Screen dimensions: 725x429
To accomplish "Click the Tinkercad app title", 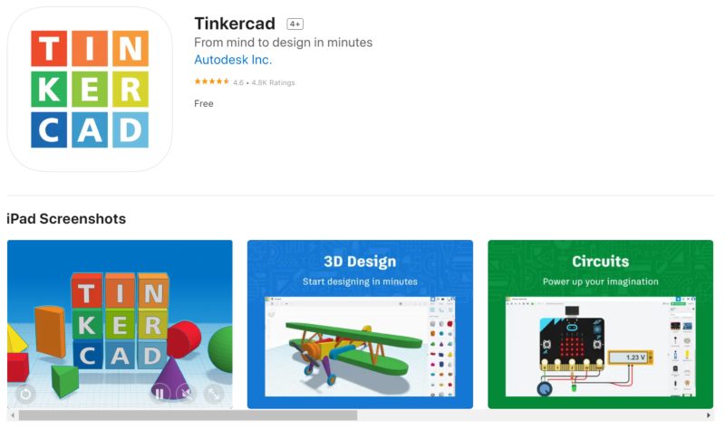I will coord(235,24).
